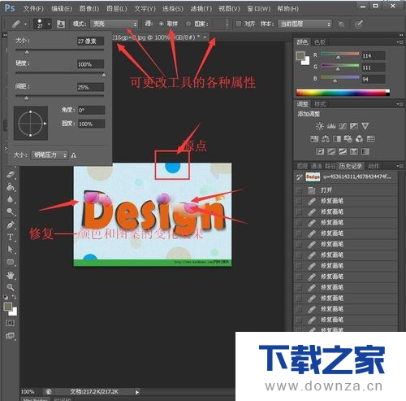
Task: Open the 文件(F) menu
Action: 33,9
